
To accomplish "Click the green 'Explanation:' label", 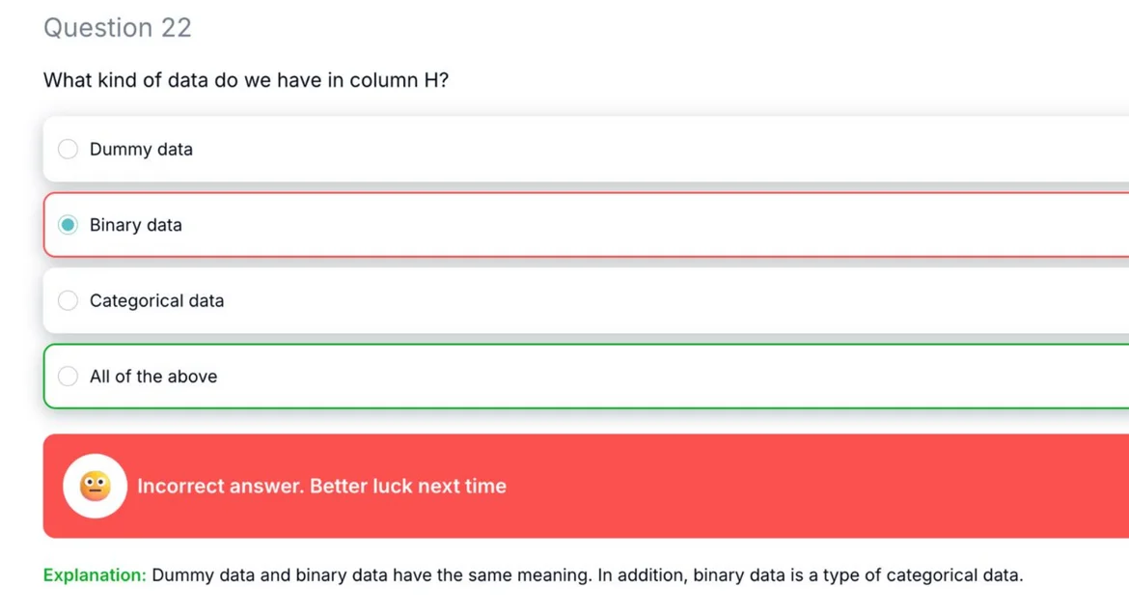I will 95,574.
